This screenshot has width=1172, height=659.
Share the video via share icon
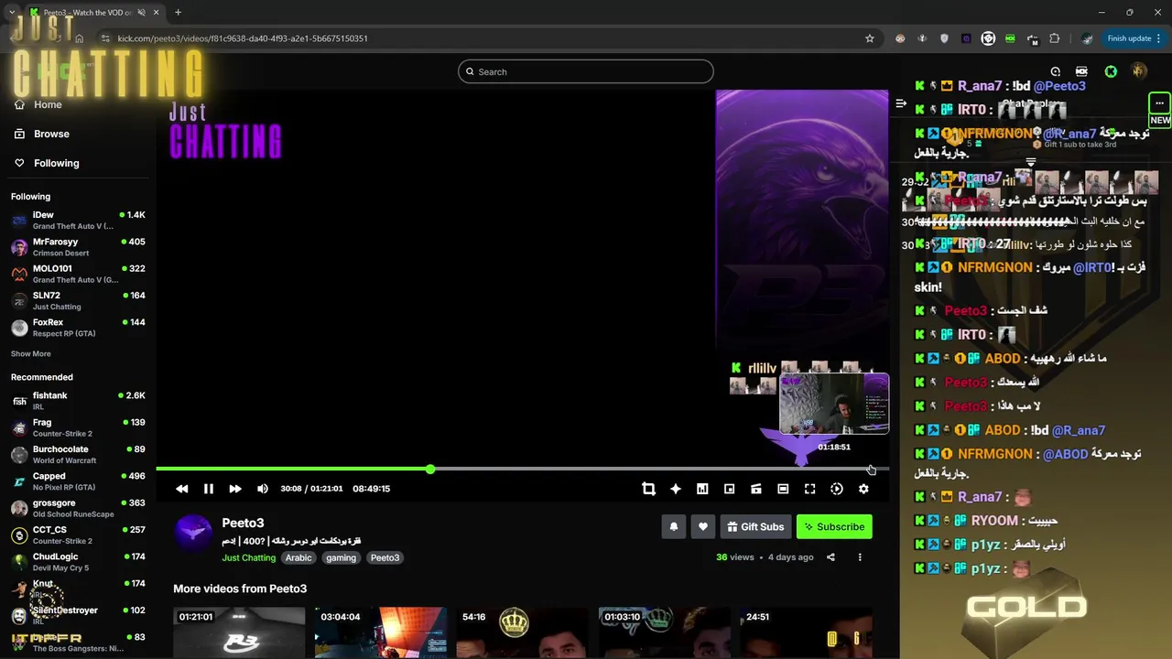(830, 556)
